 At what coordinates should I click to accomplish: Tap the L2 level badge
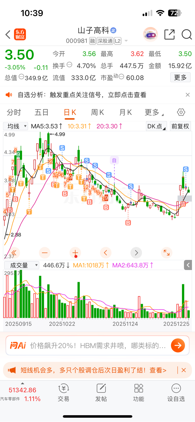(x=118, y=41)
